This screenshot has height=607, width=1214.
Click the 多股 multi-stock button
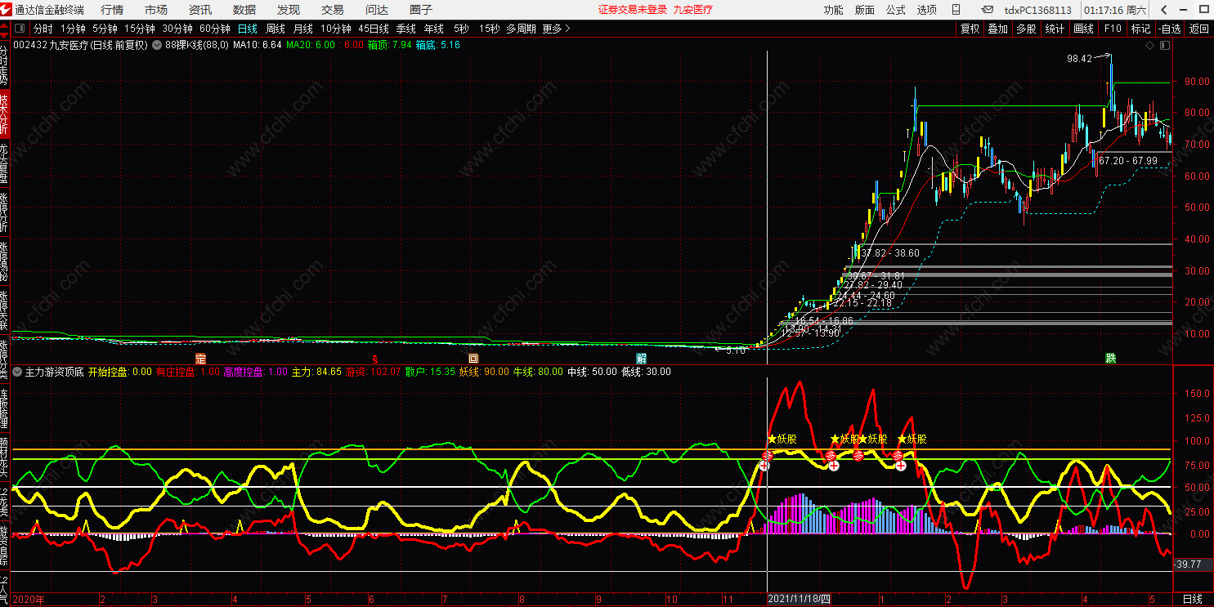1026,29
